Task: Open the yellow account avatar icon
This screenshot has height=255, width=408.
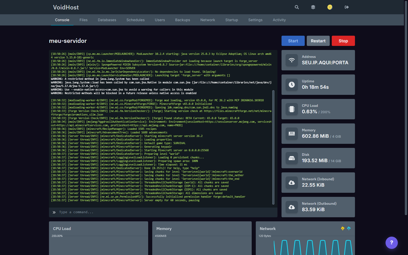Action: 330,7
